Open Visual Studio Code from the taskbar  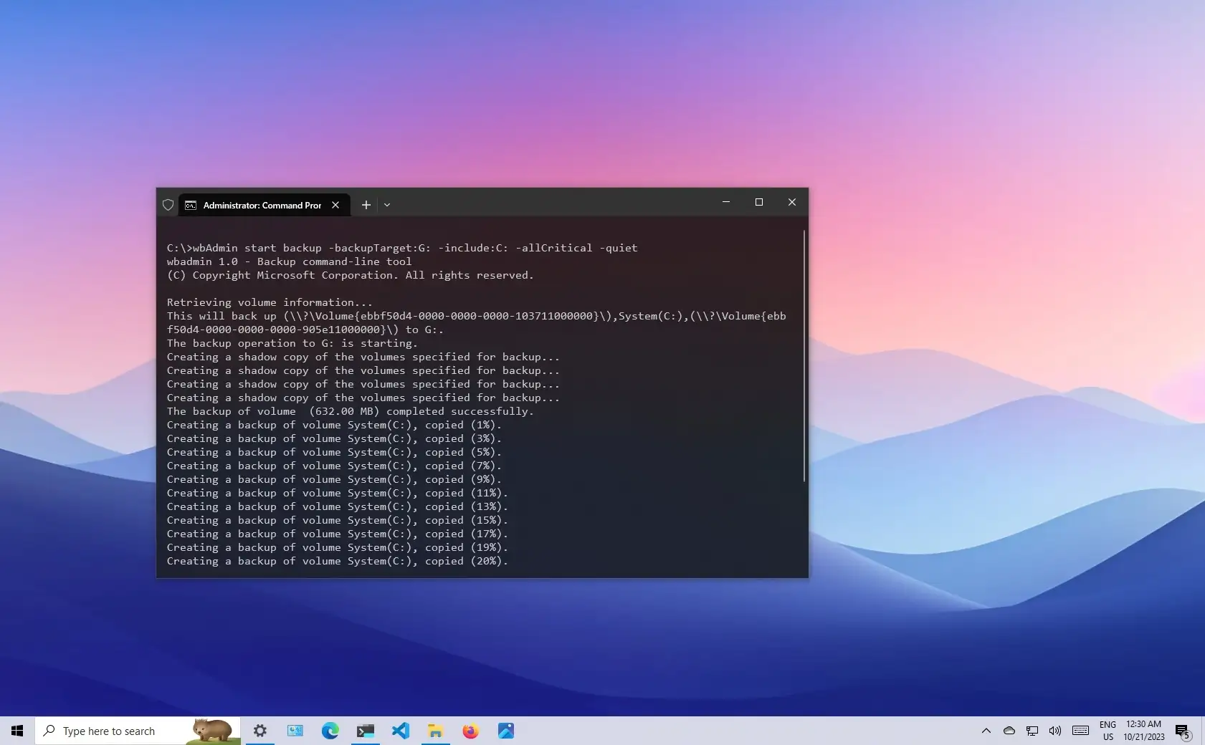click(400, 730)
